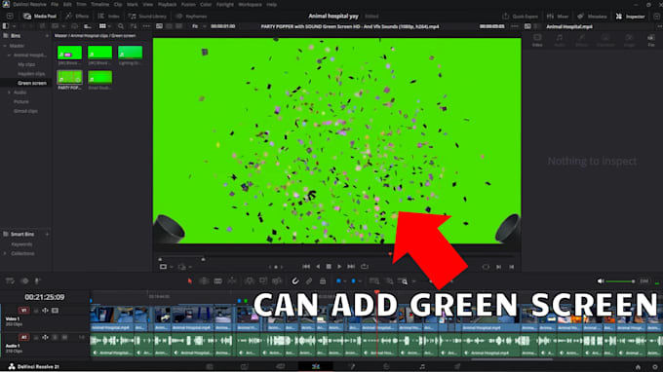This screenshot has height=372, width=663.
Task: Go to first frame in viewer
Action: coord(306,267)
